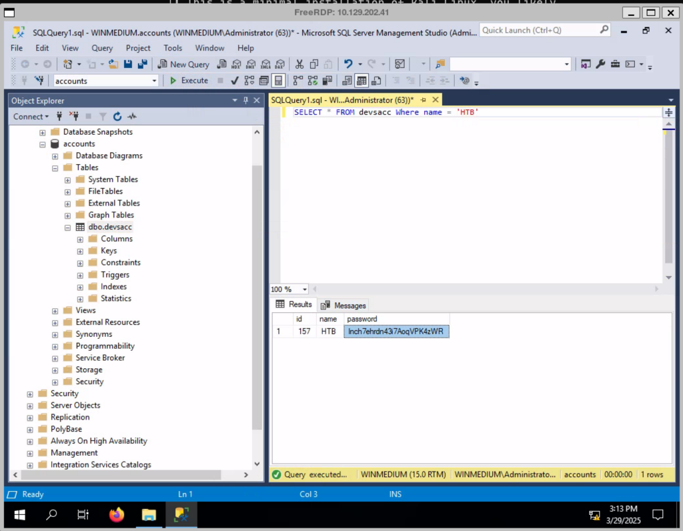Click the Properties wrench icon
Screen dimensions: 683x531
coord(600,64)
